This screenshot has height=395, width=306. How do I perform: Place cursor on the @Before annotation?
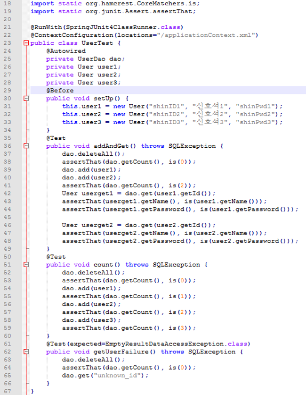[x=60, y=91]
